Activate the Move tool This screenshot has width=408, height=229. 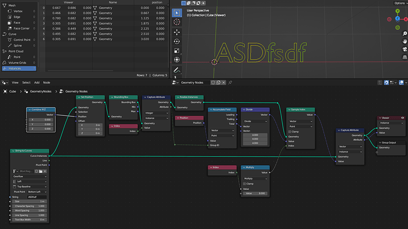177,33
